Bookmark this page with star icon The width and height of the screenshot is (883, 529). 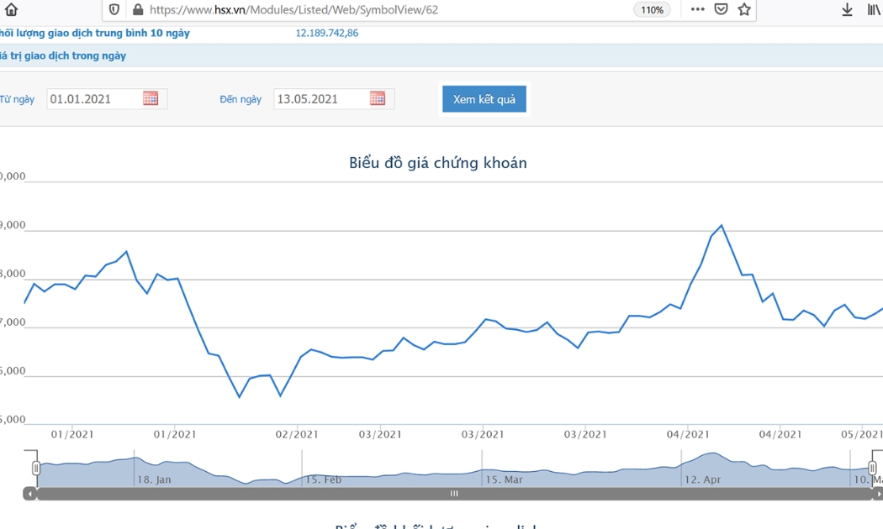coord(744,9)
